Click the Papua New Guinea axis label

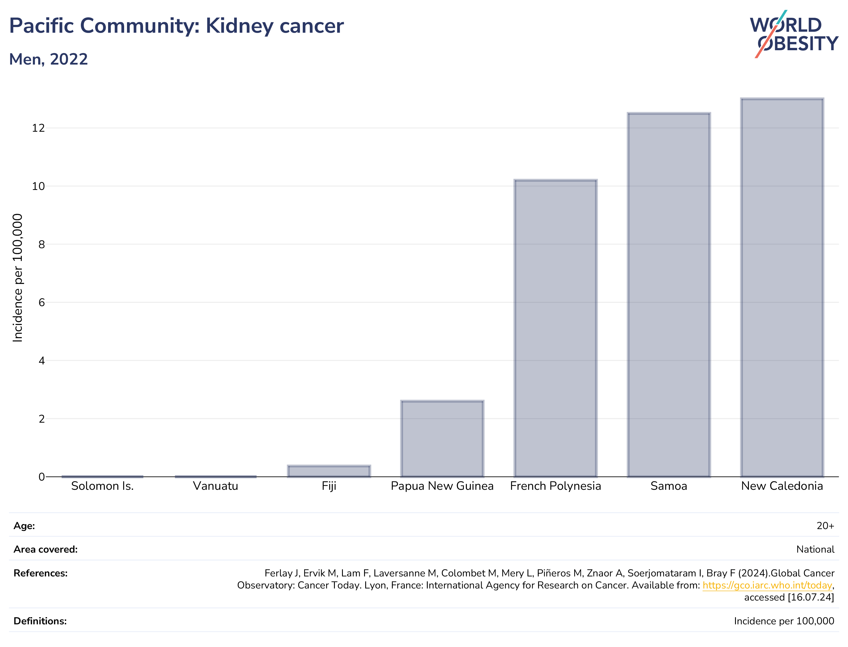442,486
